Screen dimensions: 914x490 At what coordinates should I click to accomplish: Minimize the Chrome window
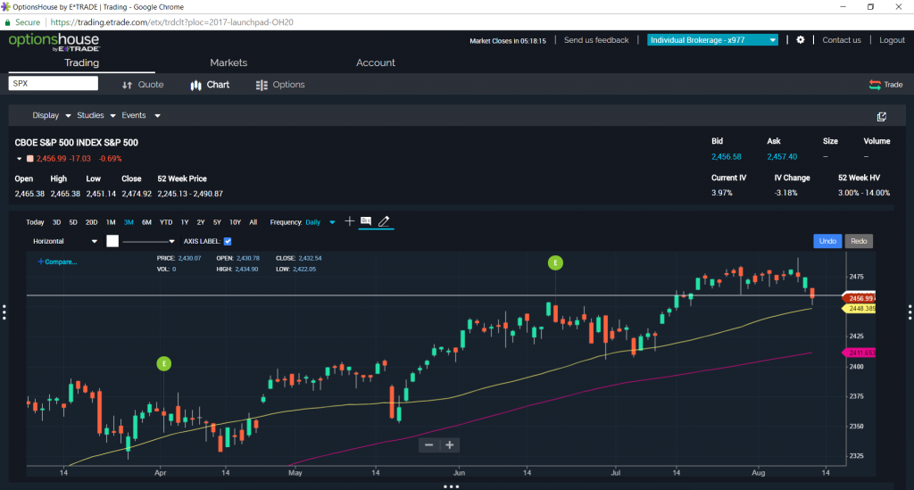pos(843,7)
